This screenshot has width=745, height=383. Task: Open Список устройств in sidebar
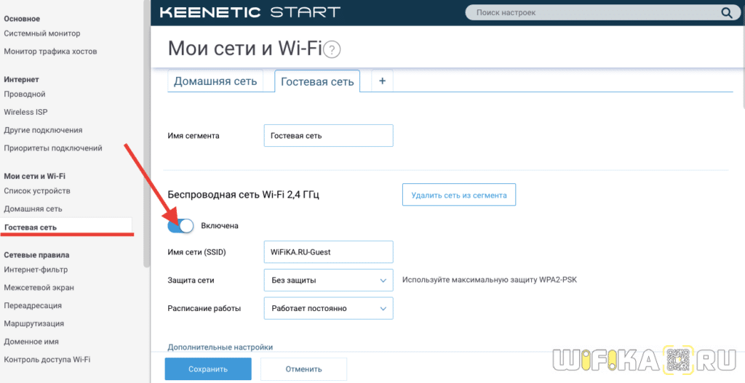tap(37, 190)
